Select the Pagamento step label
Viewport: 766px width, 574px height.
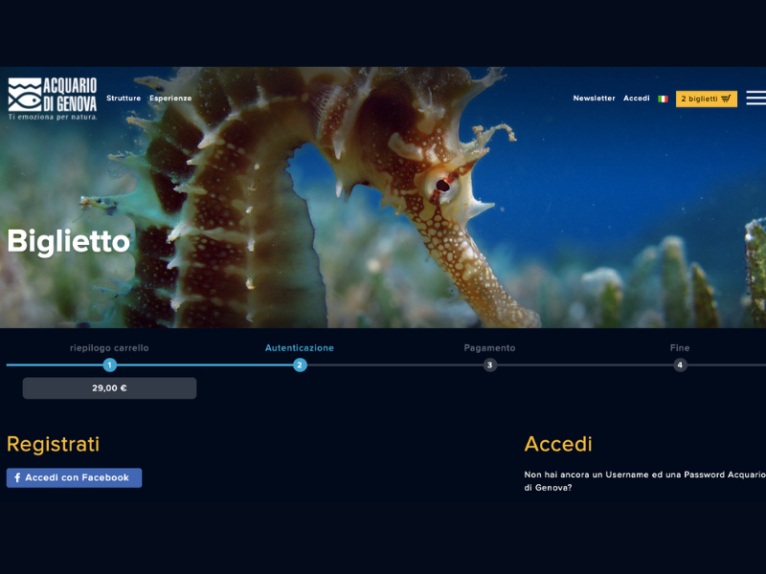pos(489,348)
